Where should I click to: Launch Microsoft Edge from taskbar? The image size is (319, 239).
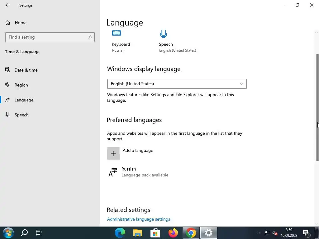120,233
